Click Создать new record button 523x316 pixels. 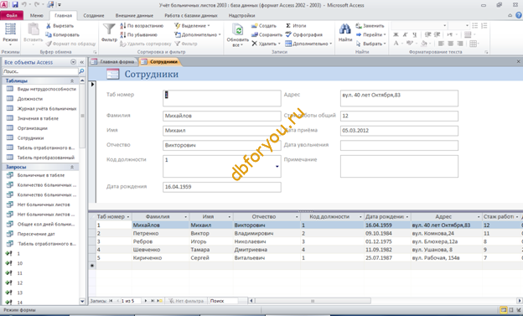(x=264, y=26)
